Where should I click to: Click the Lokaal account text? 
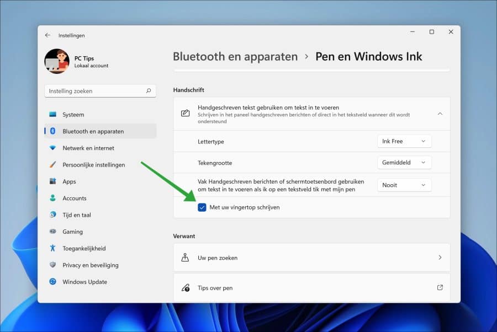(91, 66)
